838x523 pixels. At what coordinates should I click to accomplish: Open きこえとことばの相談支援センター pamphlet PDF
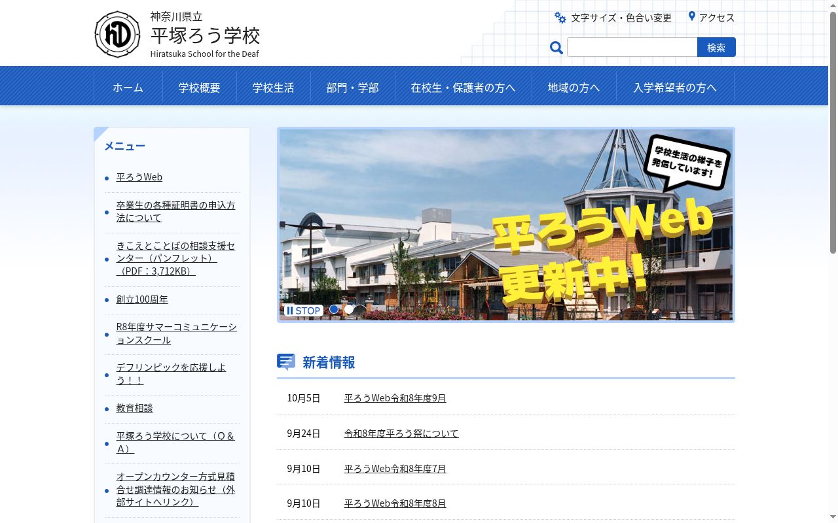coord(175,258)
